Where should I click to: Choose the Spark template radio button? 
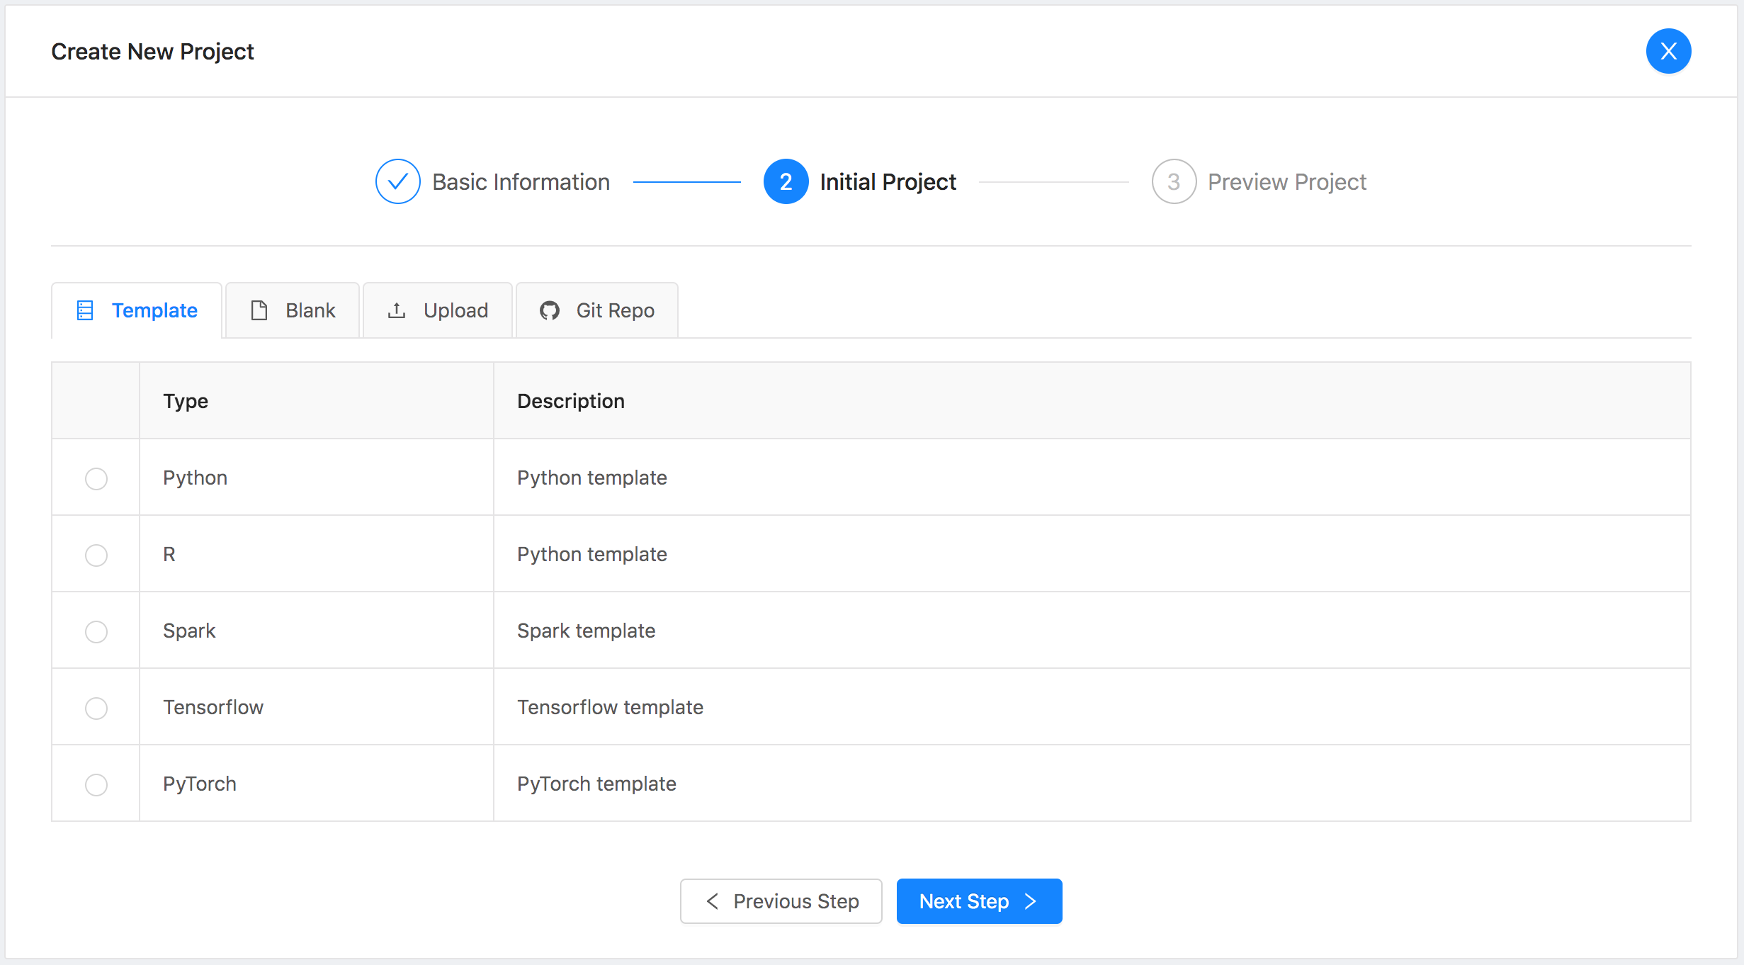[x=96, y=631]
